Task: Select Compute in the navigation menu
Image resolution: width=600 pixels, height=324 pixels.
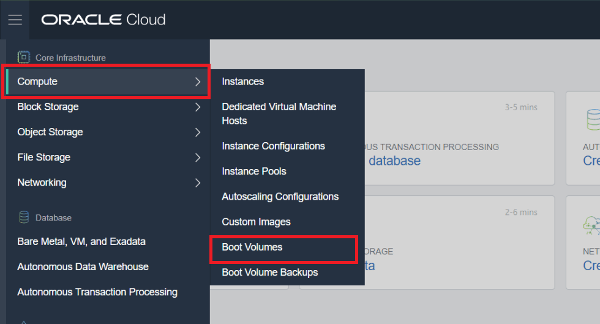Action: [x=107, y=81]
